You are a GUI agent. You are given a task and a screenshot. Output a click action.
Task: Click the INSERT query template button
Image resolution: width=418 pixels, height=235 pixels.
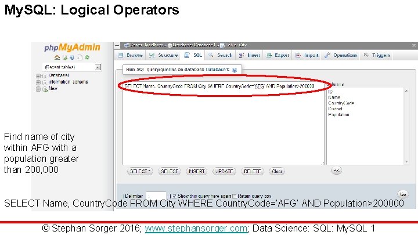click(197, 171)
